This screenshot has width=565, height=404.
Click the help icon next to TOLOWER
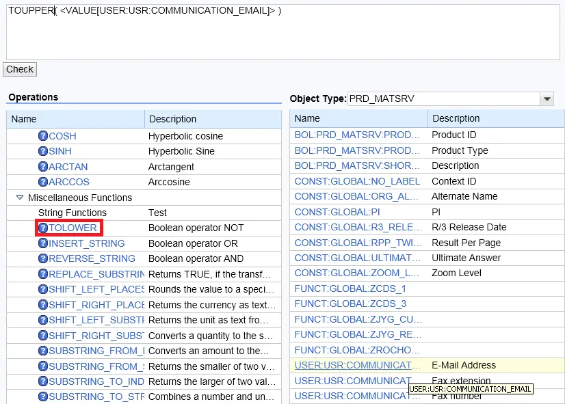click(43, 228)
